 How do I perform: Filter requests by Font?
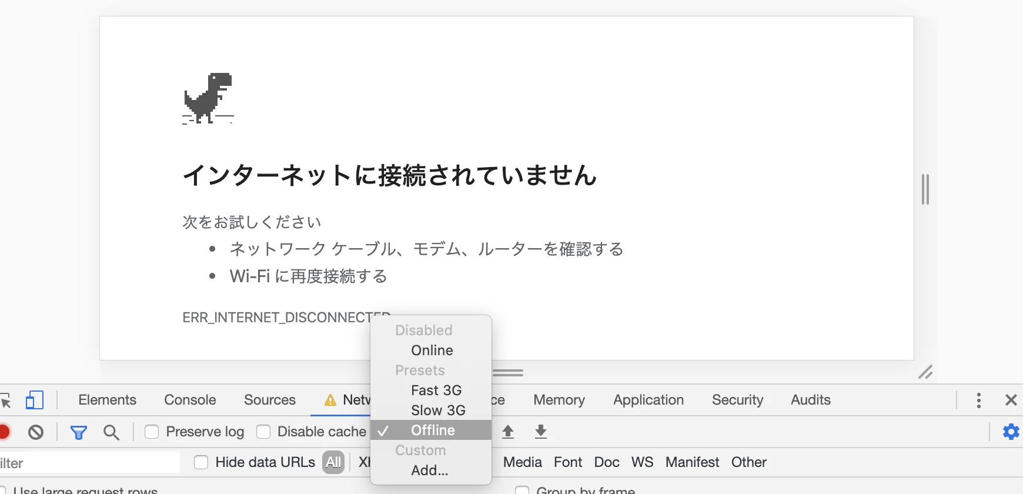[x=568, y=462]
